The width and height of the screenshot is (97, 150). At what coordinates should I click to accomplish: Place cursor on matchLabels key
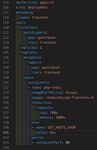[35, 33]
